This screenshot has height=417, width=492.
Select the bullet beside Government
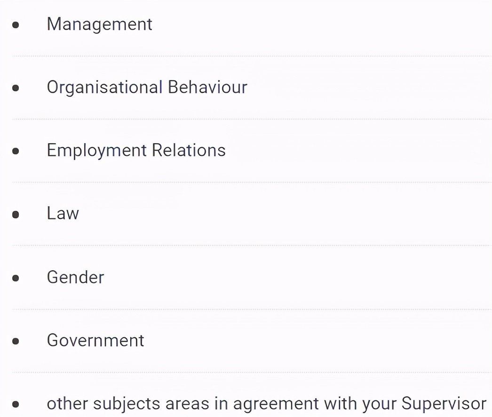click(16, 341)
